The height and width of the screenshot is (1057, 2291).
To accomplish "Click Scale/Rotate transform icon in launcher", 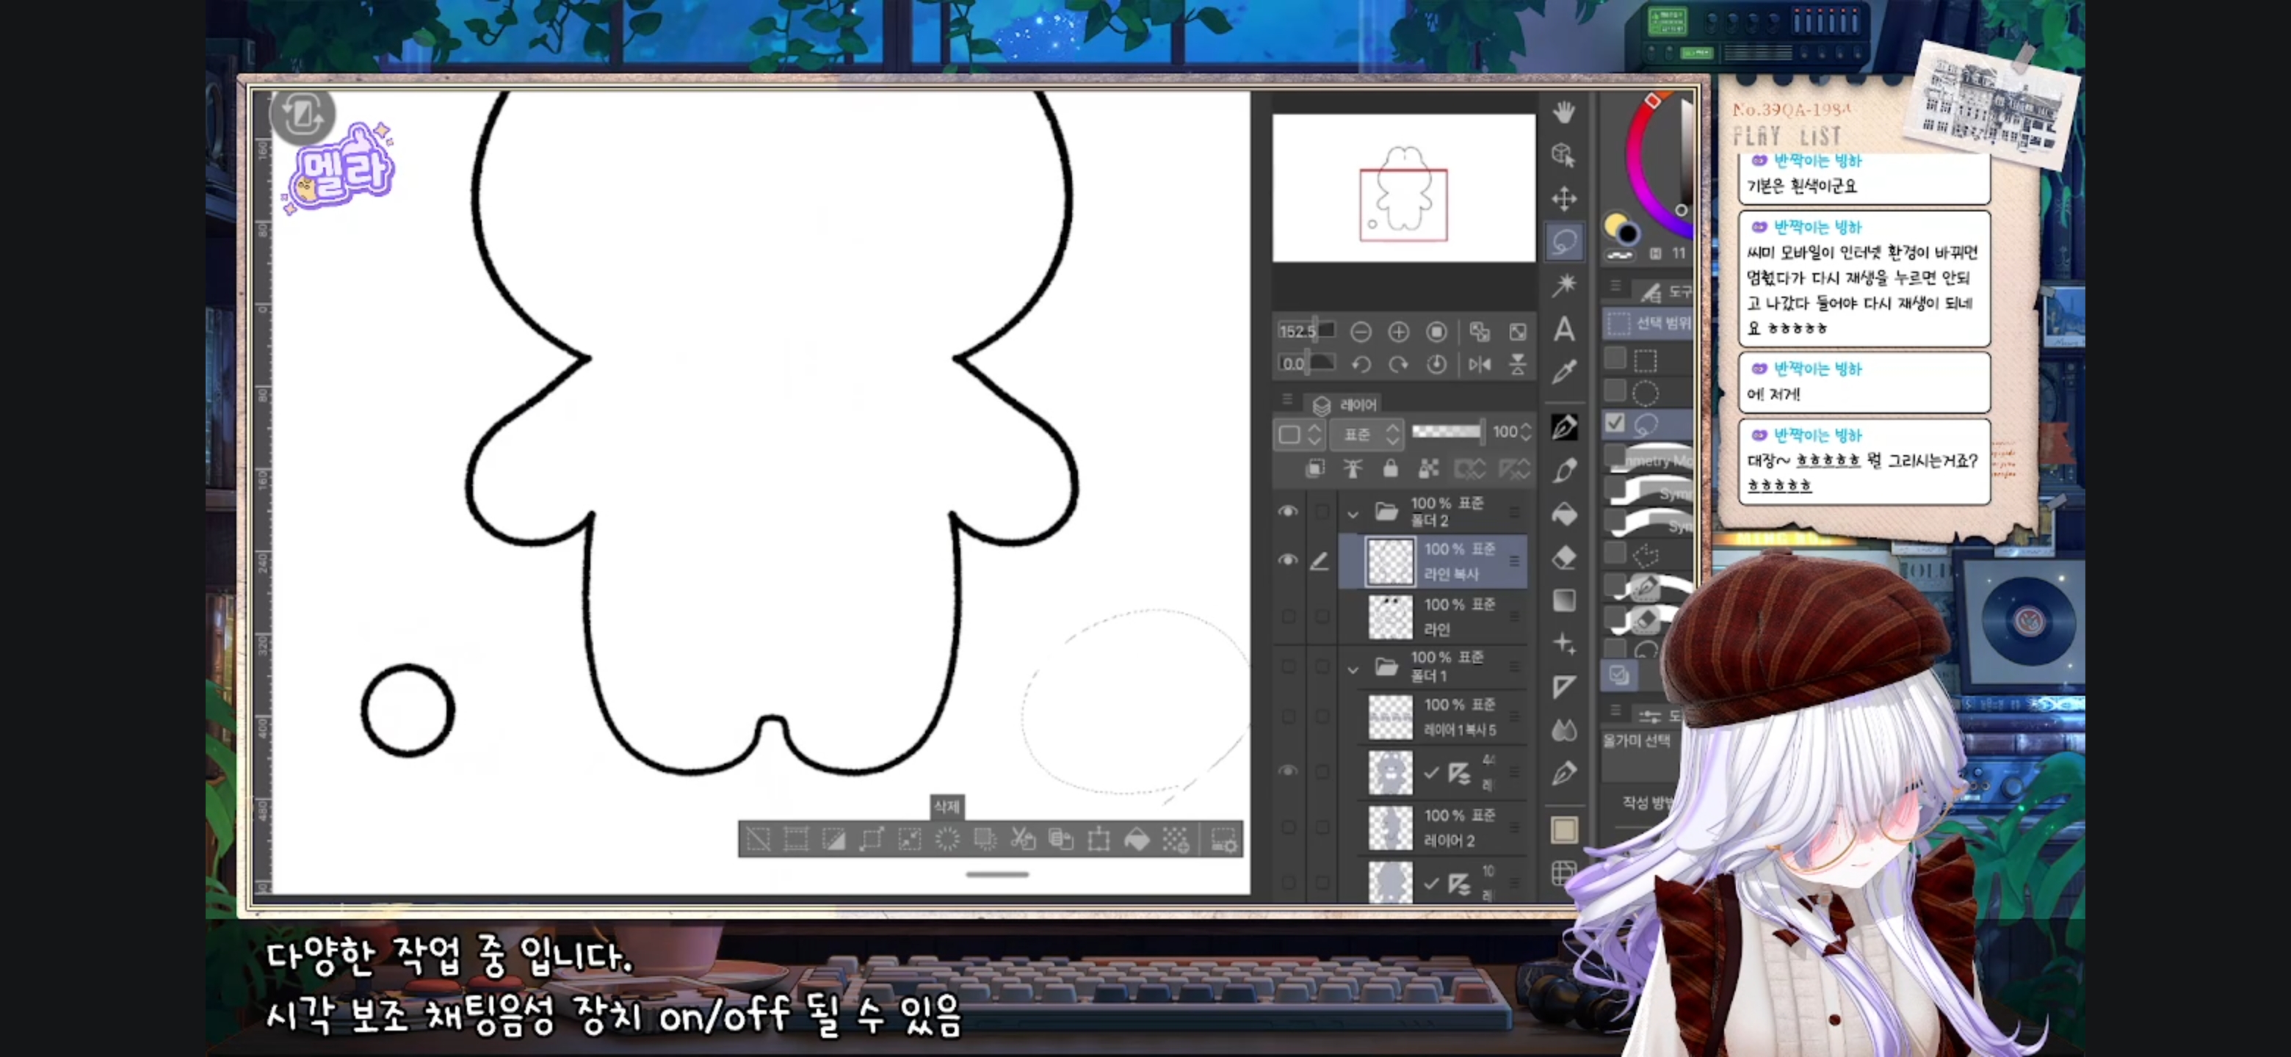I will pyautogui.click(x=1099, y=839).
